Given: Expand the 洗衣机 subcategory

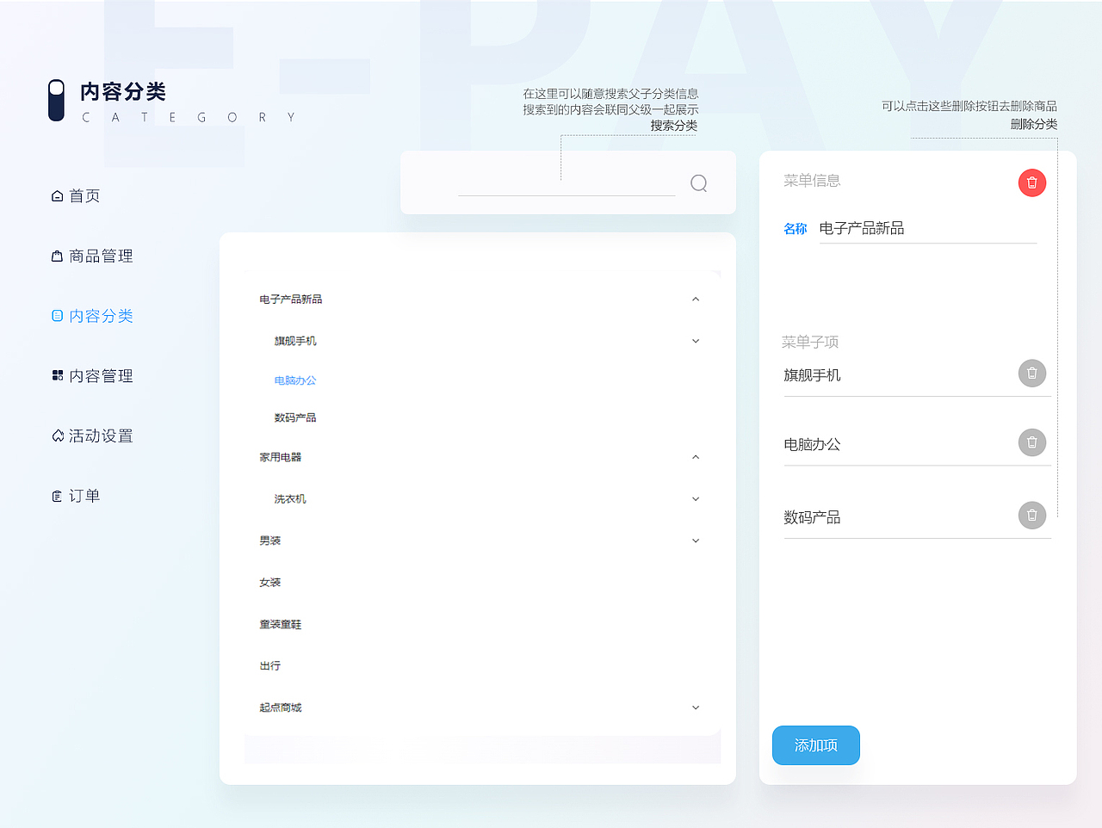Looking at the screenshot, I should 696,498.
